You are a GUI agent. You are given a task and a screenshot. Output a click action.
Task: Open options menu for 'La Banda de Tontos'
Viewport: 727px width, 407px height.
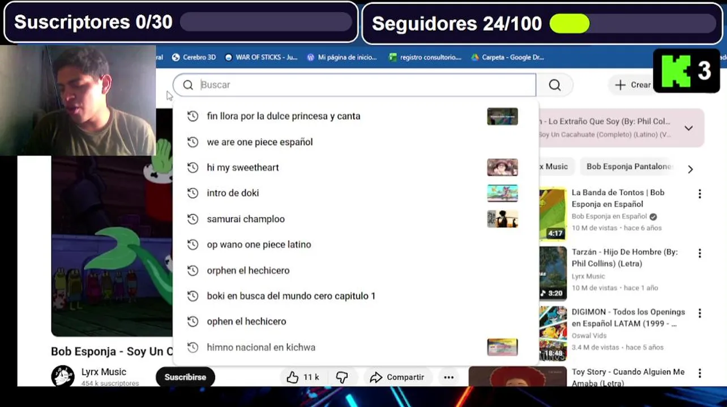click(700, 194)
